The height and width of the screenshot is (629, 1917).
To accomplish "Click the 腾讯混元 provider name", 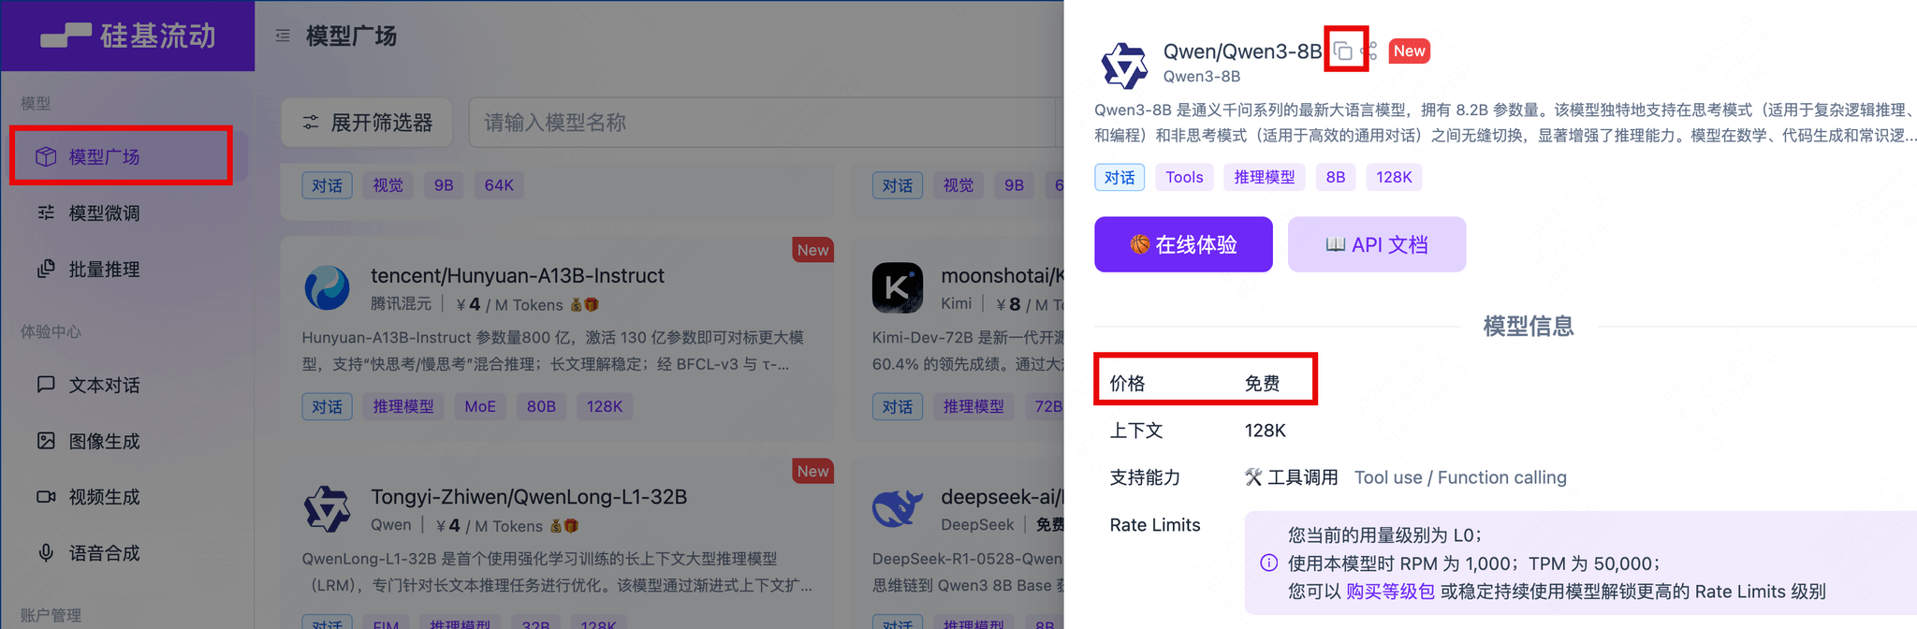I will tap(402, 304).
